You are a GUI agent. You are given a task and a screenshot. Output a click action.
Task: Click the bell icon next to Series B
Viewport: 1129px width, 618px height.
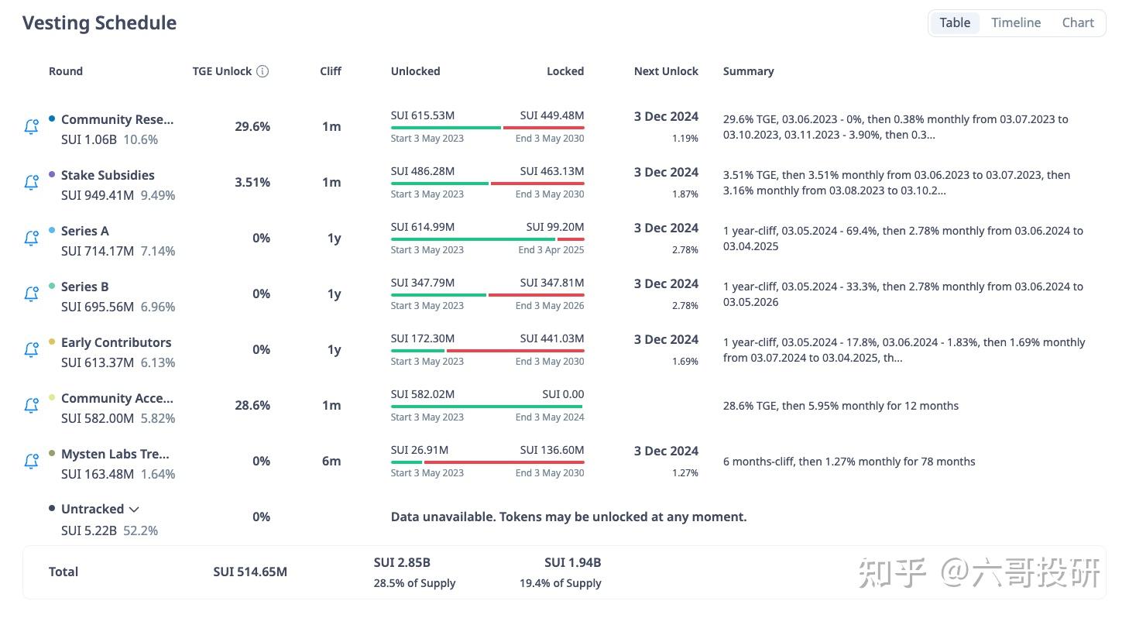[31, 294]
